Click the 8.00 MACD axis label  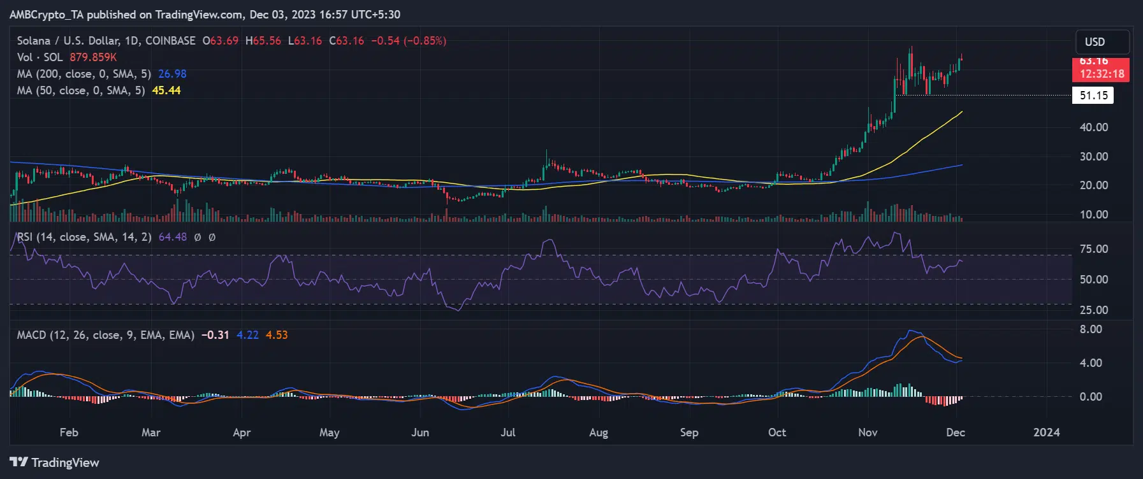point(1091,329)
